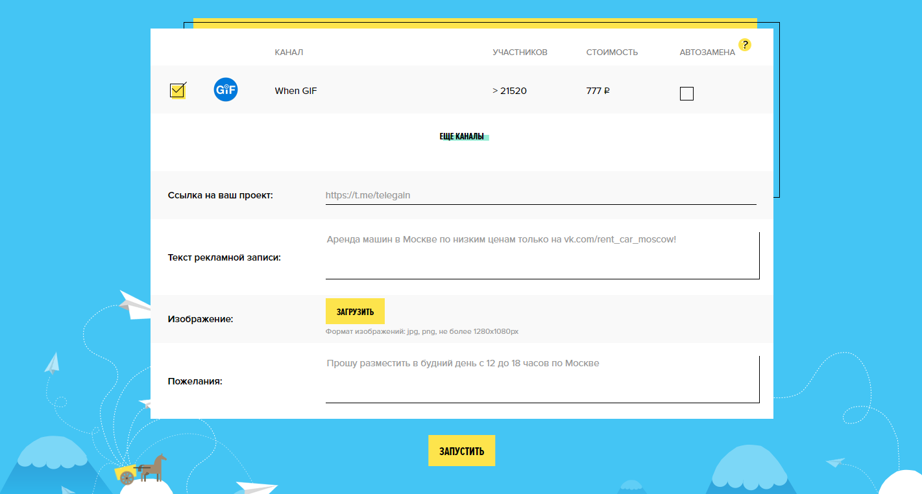Click the image format hint text
This screenshot has width=922, height=494.
point(422,331)
